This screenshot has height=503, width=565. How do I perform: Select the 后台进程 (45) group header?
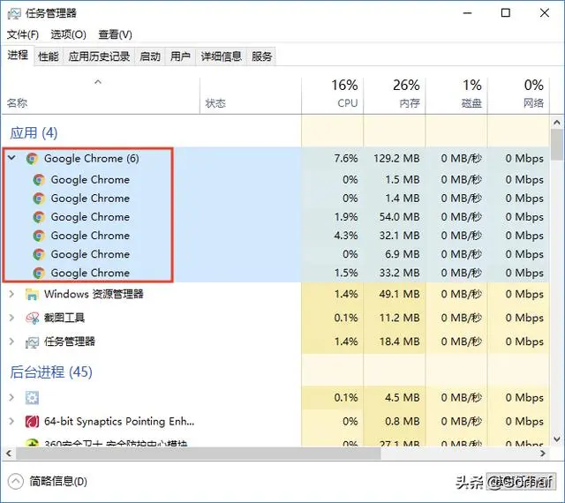(x=51, y=372)
